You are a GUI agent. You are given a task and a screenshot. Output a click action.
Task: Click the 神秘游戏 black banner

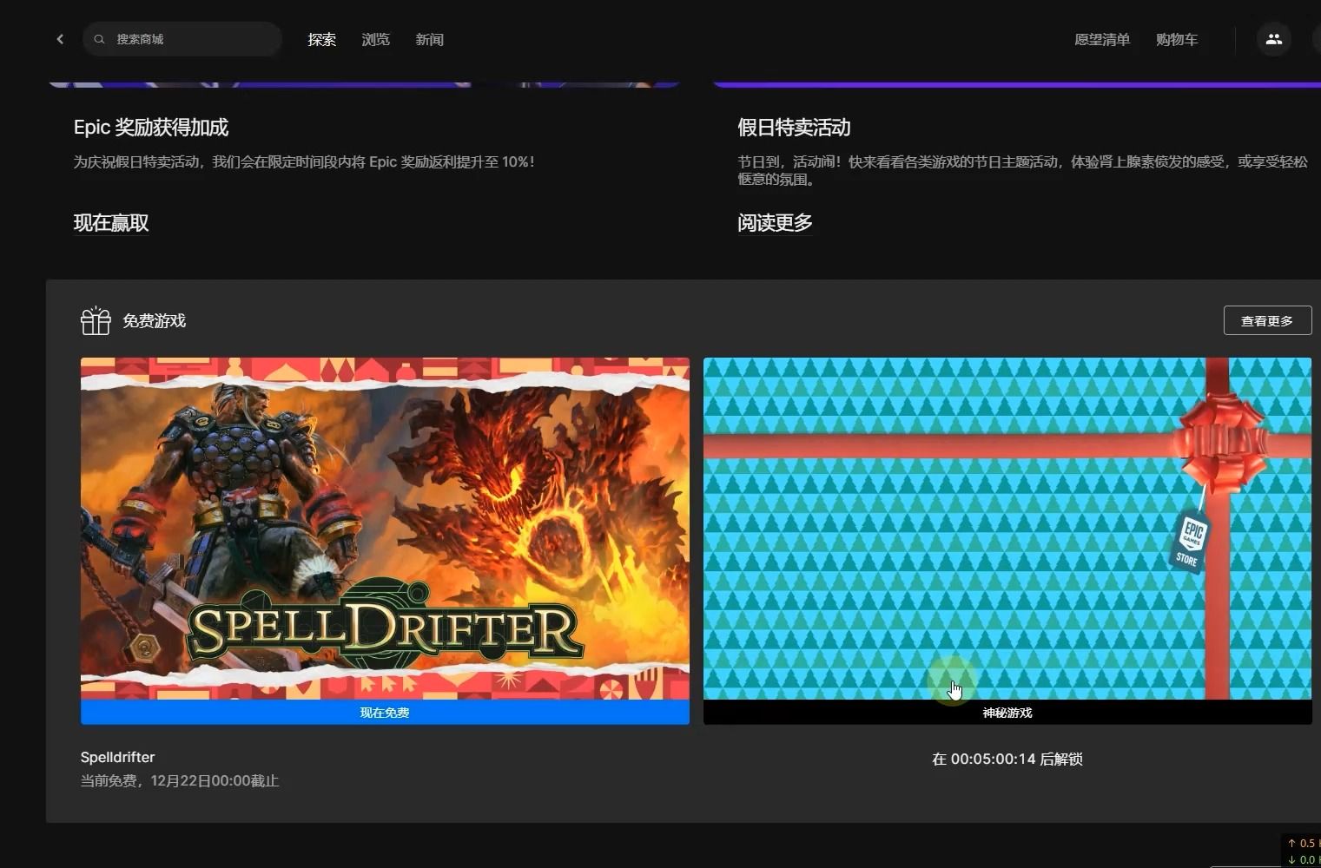point(1007,713)
